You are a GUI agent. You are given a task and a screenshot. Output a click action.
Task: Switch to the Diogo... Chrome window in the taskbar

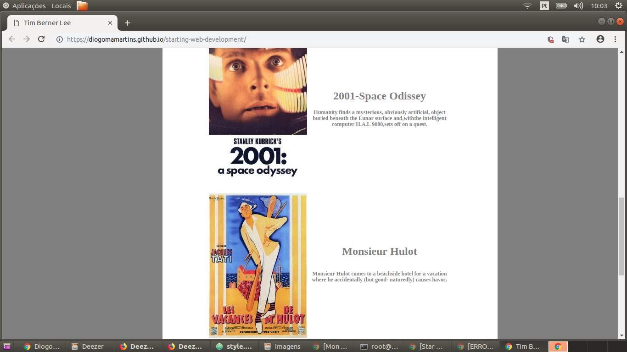[41, 346]
